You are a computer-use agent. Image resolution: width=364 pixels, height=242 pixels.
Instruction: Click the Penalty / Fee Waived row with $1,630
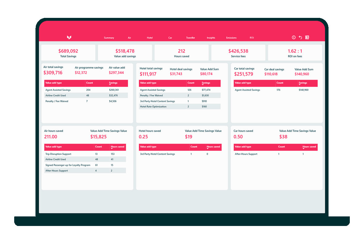coord(180,95)
